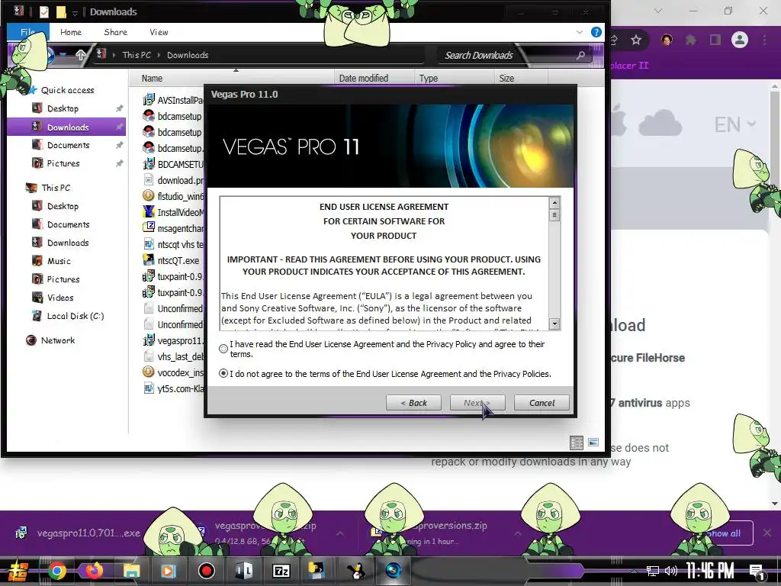Screen dimensions: 781x586
Task: Click This PC in the address bar
Action: pos(137,55)
